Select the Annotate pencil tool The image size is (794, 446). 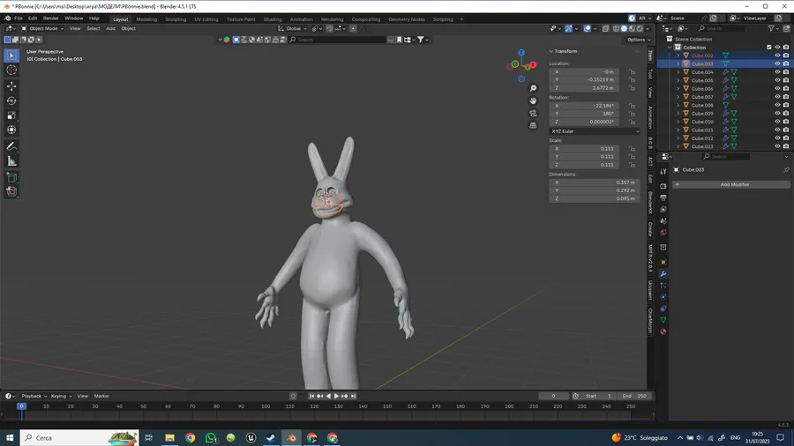tap(11, 146)
